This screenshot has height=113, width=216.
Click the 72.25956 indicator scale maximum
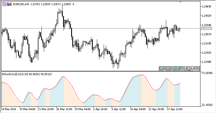(207, 73)
